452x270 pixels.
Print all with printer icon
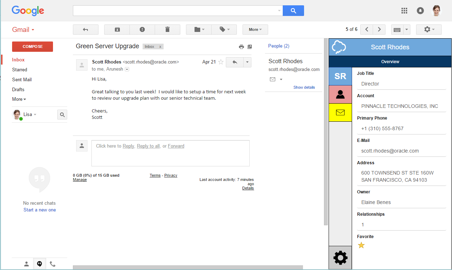241,46
